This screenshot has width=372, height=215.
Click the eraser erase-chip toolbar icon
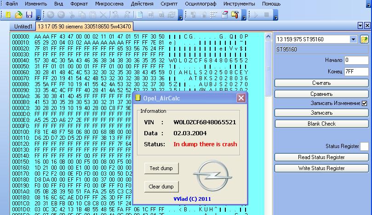coord(224,15)
